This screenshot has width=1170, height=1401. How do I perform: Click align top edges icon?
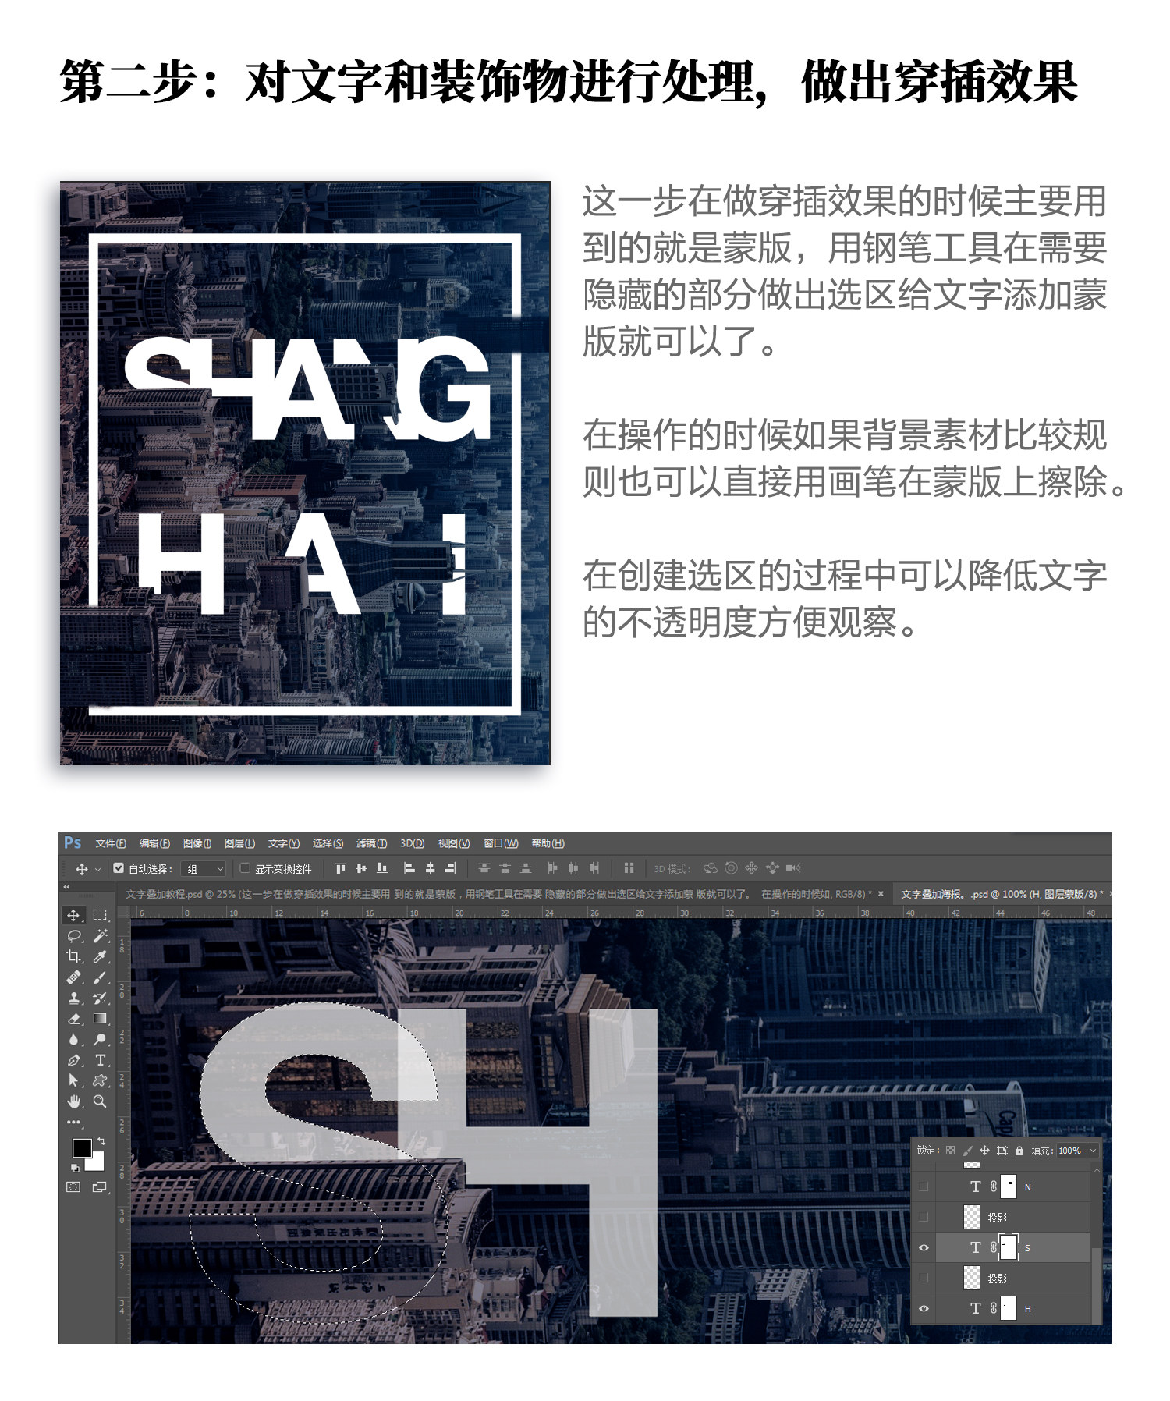coord(340,868)
